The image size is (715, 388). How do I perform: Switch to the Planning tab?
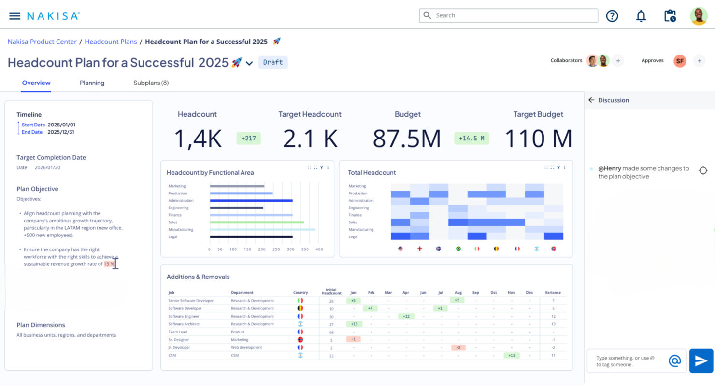coord(92,83)
